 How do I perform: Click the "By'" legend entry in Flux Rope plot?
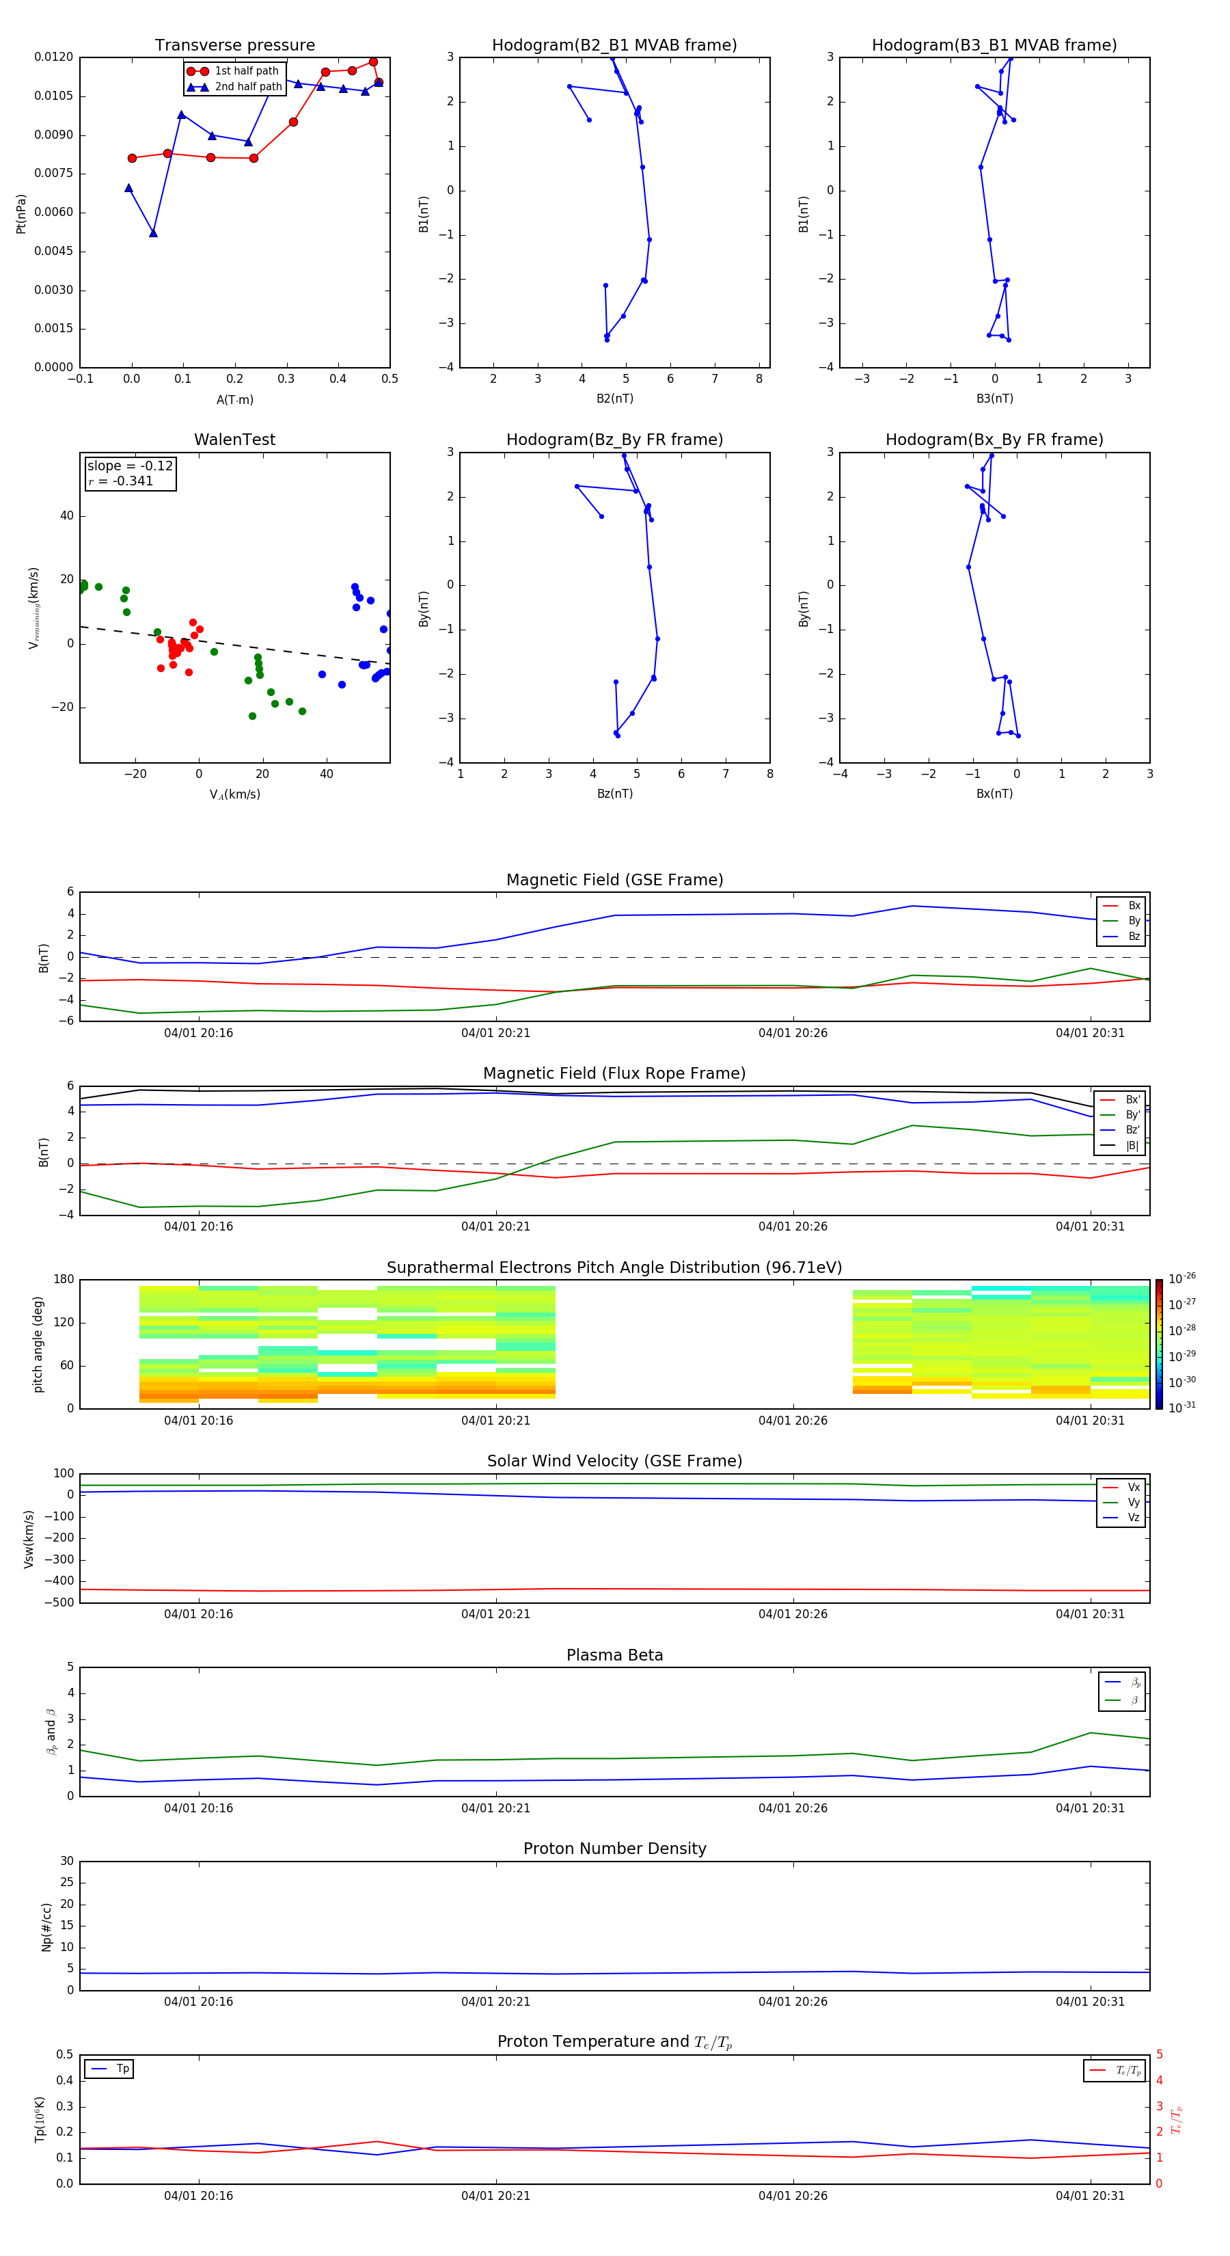(x=1121, y=1115)
